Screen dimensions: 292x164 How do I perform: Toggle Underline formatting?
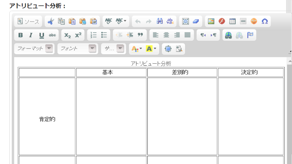point(41,35)
